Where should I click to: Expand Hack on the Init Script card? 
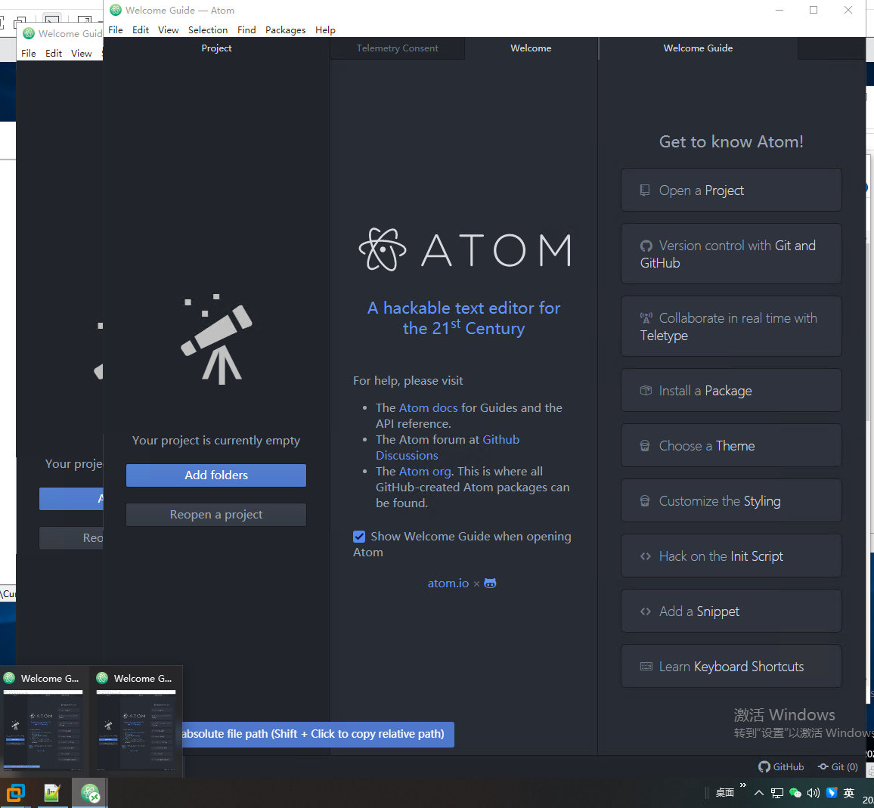(x=731, y=556)
